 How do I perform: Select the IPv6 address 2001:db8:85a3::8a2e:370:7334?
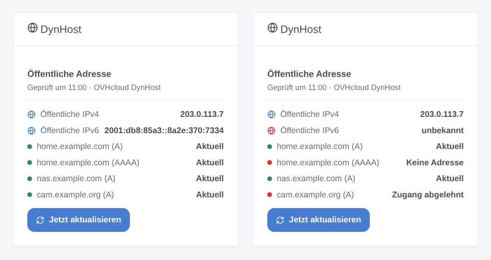point(164,130)
